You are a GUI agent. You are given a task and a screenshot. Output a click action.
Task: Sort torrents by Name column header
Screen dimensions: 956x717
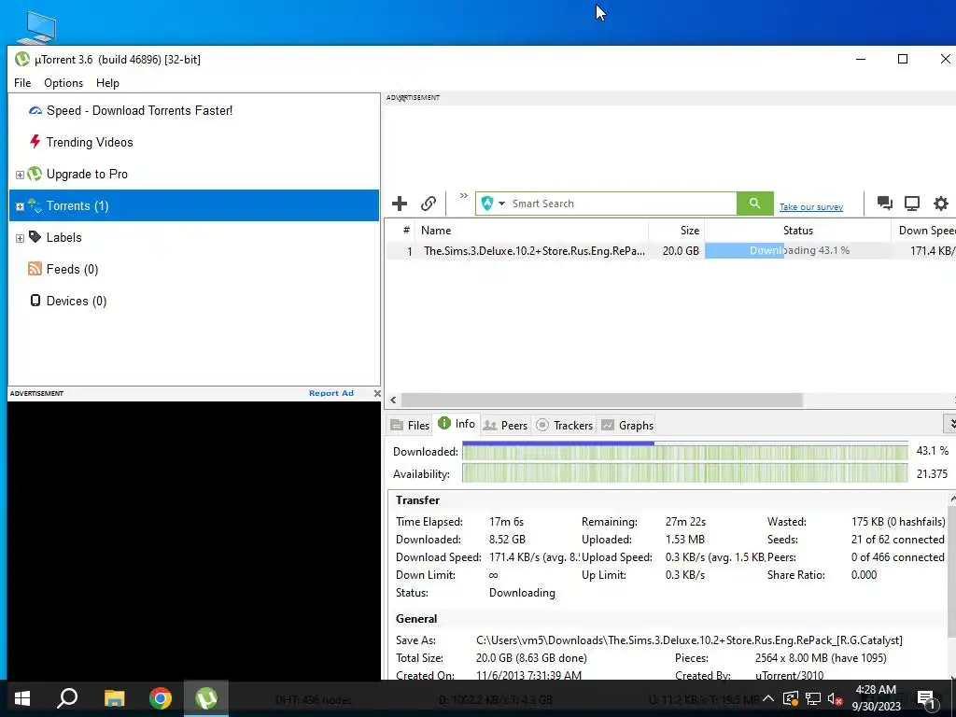(531, 231)
